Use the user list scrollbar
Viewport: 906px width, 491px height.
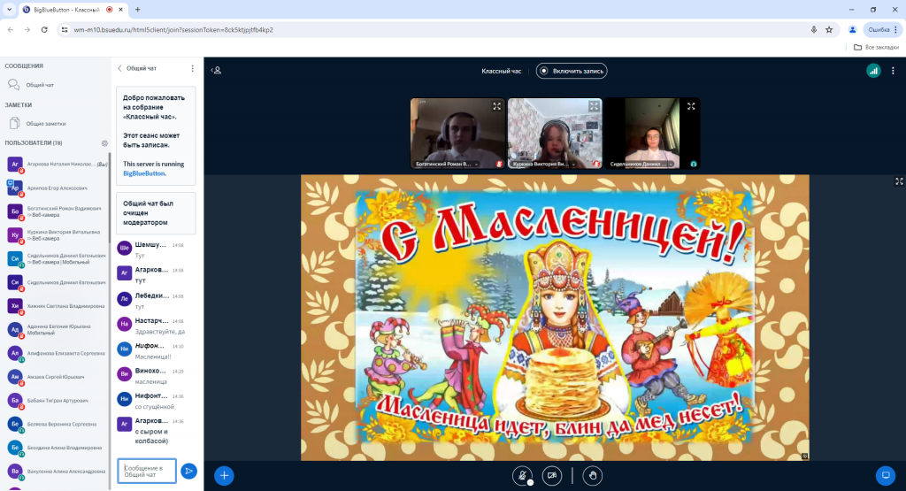click(x=110, y=197)
